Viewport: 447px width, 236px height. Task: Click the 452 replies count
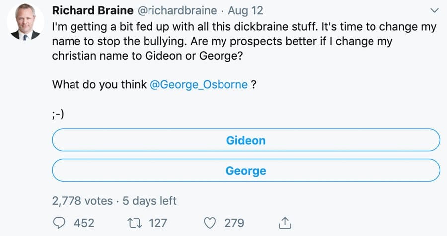(x=84, y=222)
